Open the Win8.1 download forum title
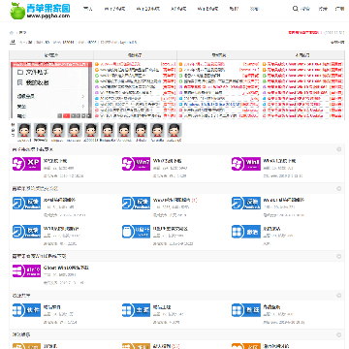This screenshot has width=349, height=349. click(279, 161)
